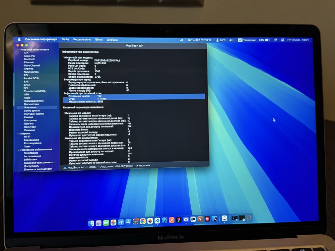Select Apple Pay in the sidebar
Screen dimensions: 335x251
point(29,56)
